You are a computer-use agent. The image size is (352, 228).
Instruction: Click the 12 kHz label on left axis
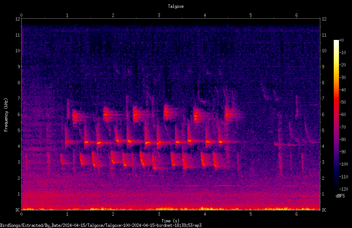[18, 19]
